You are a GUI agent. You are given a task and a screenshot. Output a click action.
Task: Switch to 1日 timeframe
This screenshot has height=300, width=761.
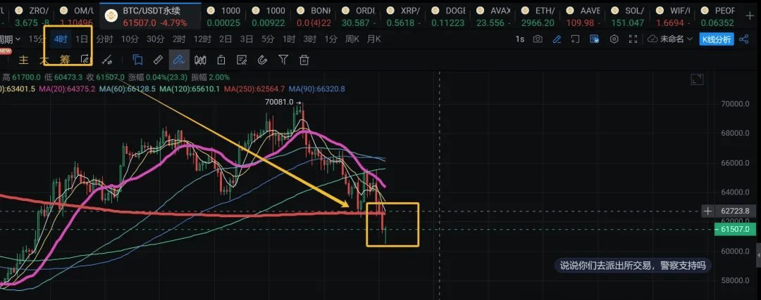click(x=82, y=39)
